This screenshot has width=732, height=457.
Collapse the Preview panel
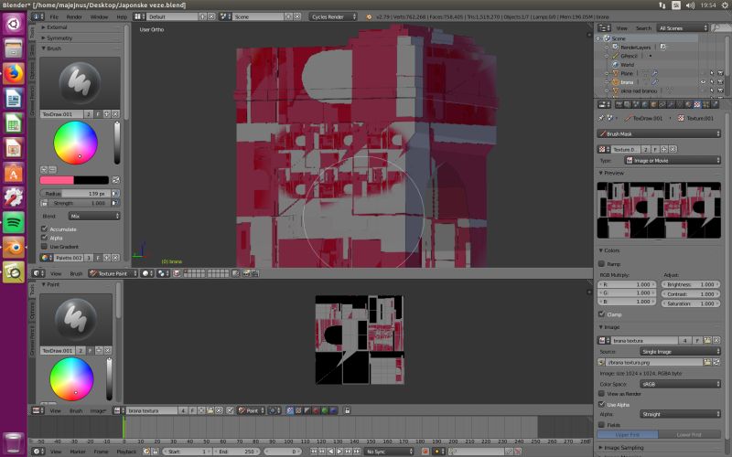click(x=611, y=173)
